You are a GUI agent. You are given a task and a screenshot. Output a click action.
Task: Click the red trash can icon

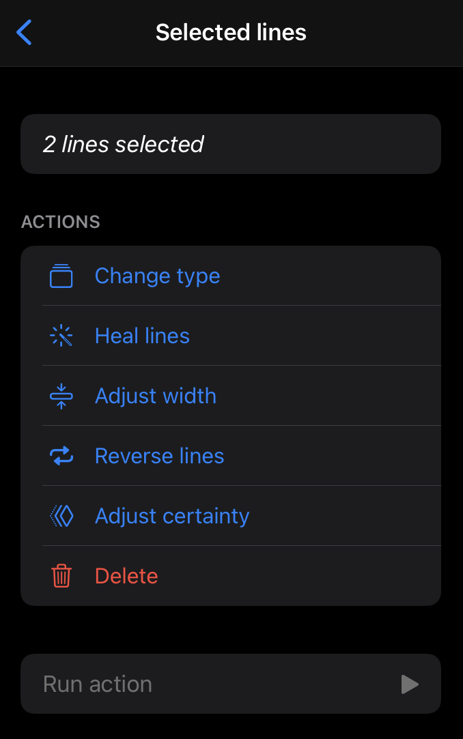[61, 576]
